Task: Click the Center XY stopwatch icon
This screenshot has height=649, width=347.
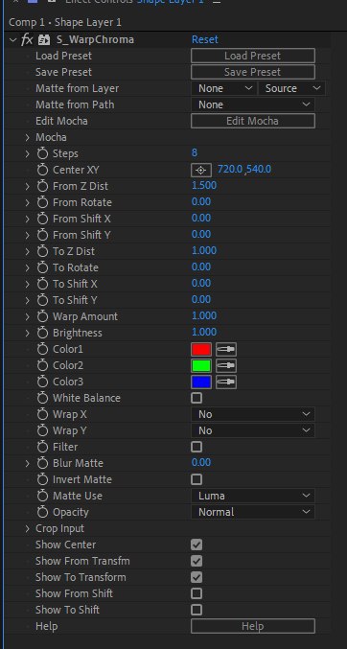Action: (x=42, y=170)
